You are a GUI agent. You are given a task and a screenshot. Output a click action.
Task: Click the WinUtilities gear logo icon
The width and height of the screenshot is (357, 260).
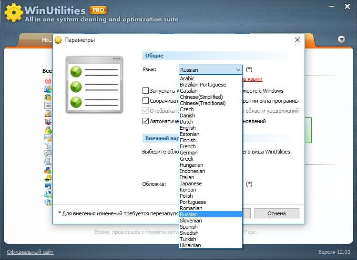14,12
